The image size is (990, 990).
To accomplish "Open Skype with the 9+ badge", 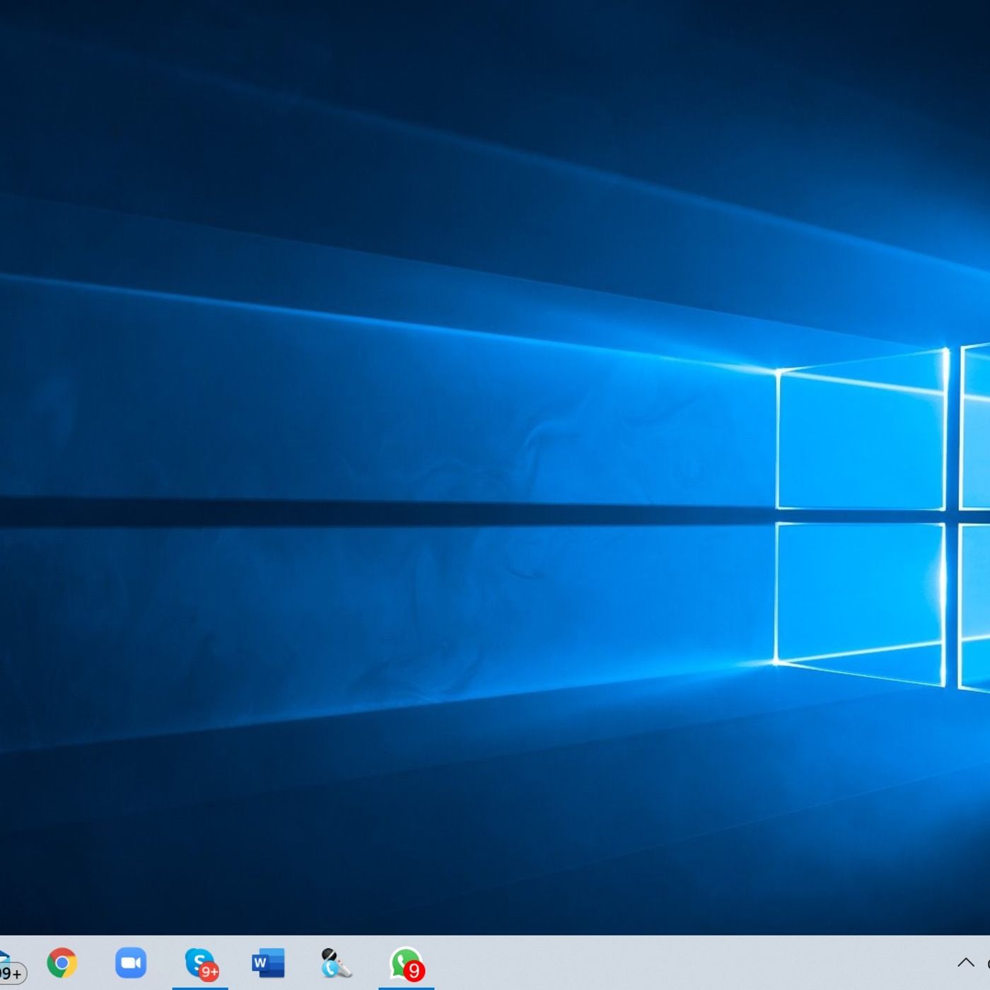I will (201, 964).
